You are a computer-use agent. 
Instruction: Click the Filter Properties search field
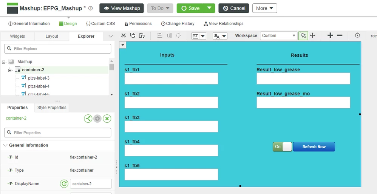click(x=57, y=132)
